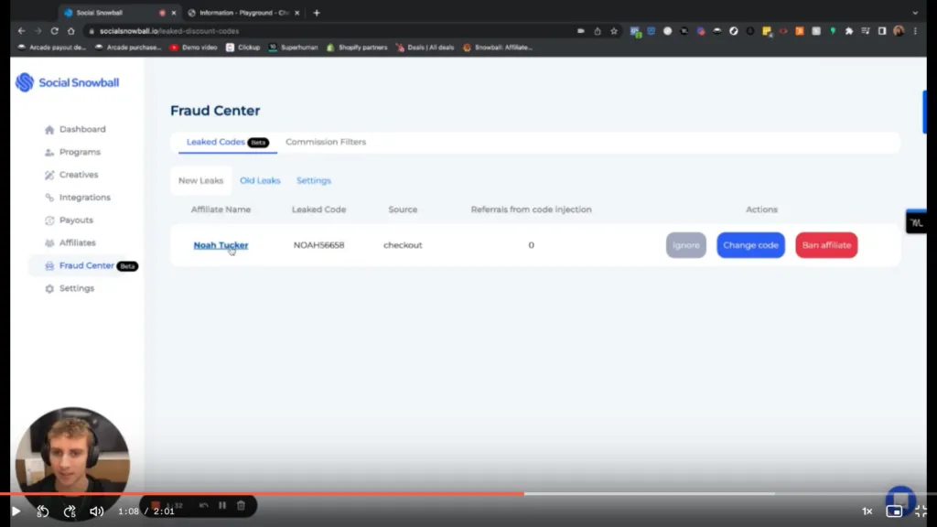The width and height of the screenshot is (937, 527).
Task: Bookmark this page with star icon
Action: coord(614,31)
